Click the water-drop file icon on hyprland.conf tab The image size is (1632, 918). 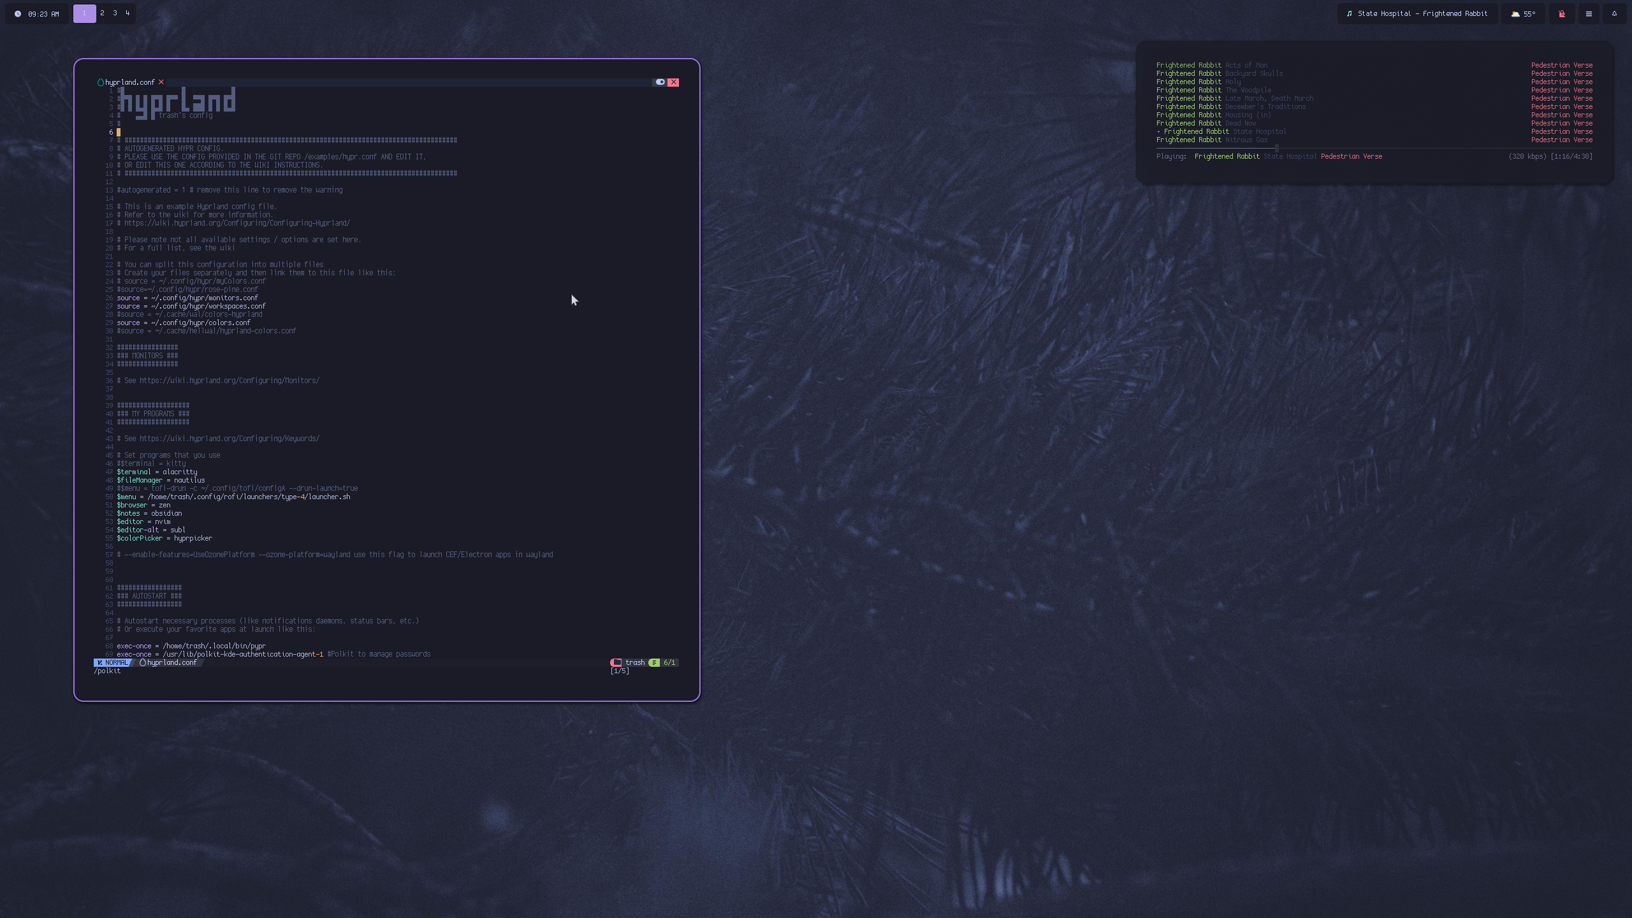click(x=100, y=82)
